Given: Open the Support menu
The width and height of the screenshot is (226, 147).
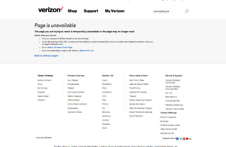Looking at the screenshot, I should click(91, 11).
